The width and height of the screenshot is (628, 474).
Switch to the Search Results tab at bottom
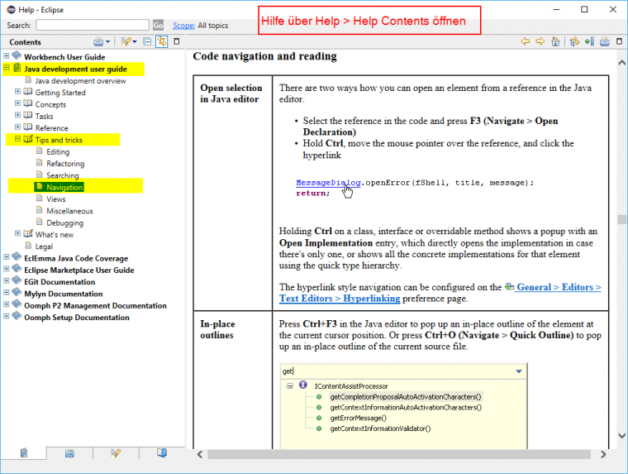[x=116, y=453]
